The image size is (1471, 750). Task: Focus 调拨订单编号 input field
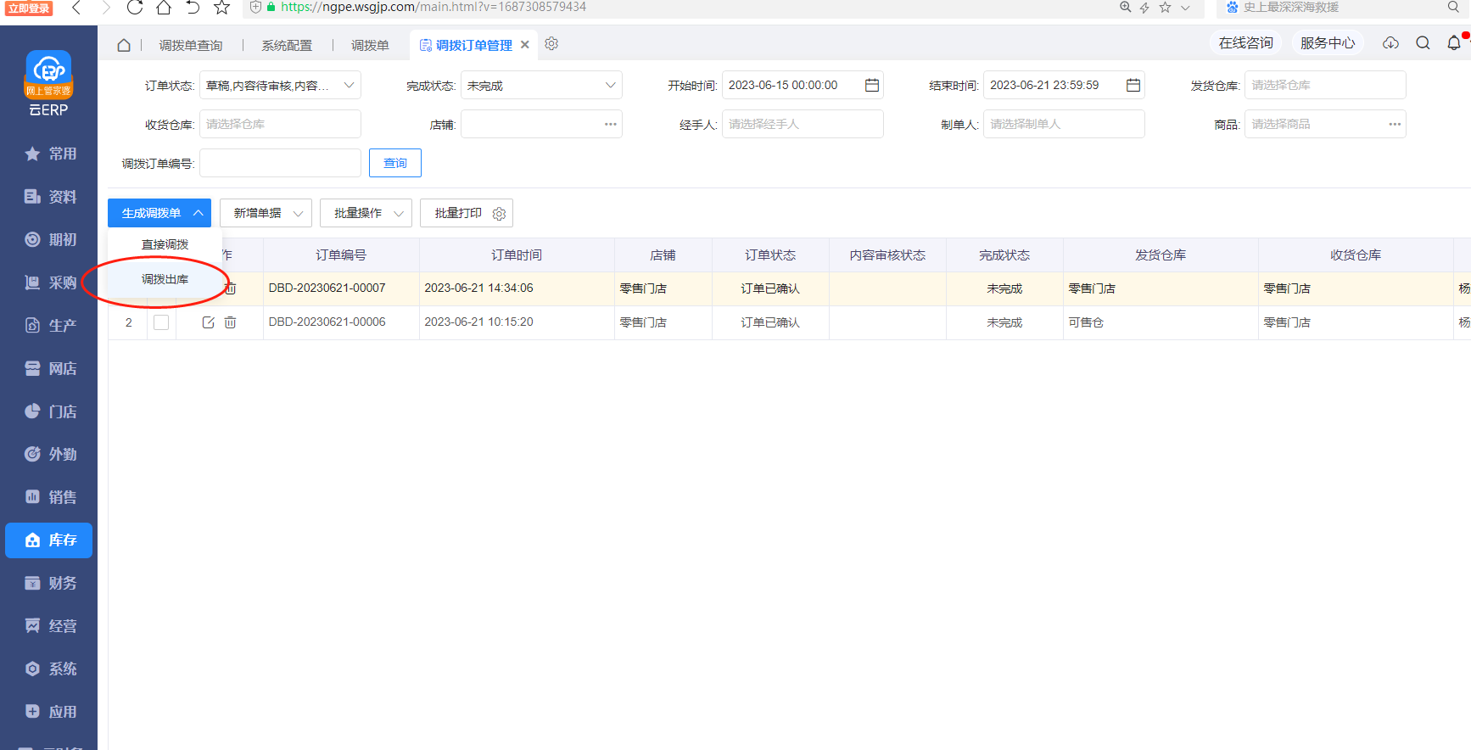280,163
